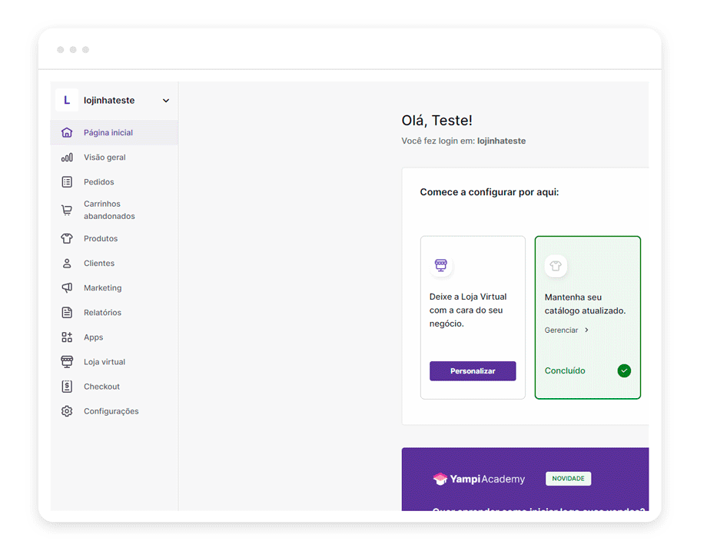The width and height of the screenshot is (707, 551).
Task: Click the person icon for Clientes
Action: 67,264
